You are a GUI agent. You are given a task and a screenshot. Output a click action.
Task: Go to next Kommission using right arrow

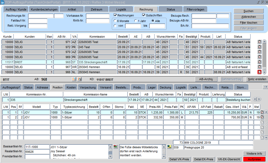(x=259, y=99)
